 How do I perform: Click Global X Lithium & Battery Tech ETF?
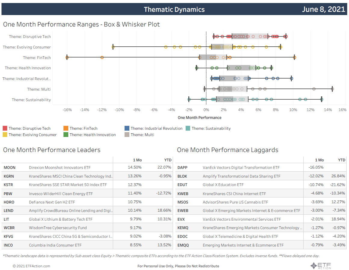pos(60,219)
